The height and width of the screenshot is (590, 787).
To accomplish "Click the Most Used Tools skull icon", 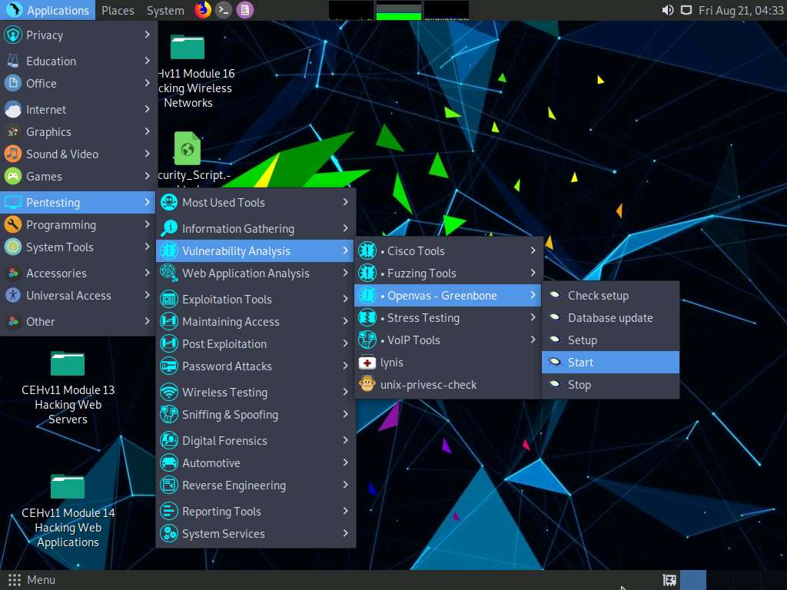I will tap(169, 202).
